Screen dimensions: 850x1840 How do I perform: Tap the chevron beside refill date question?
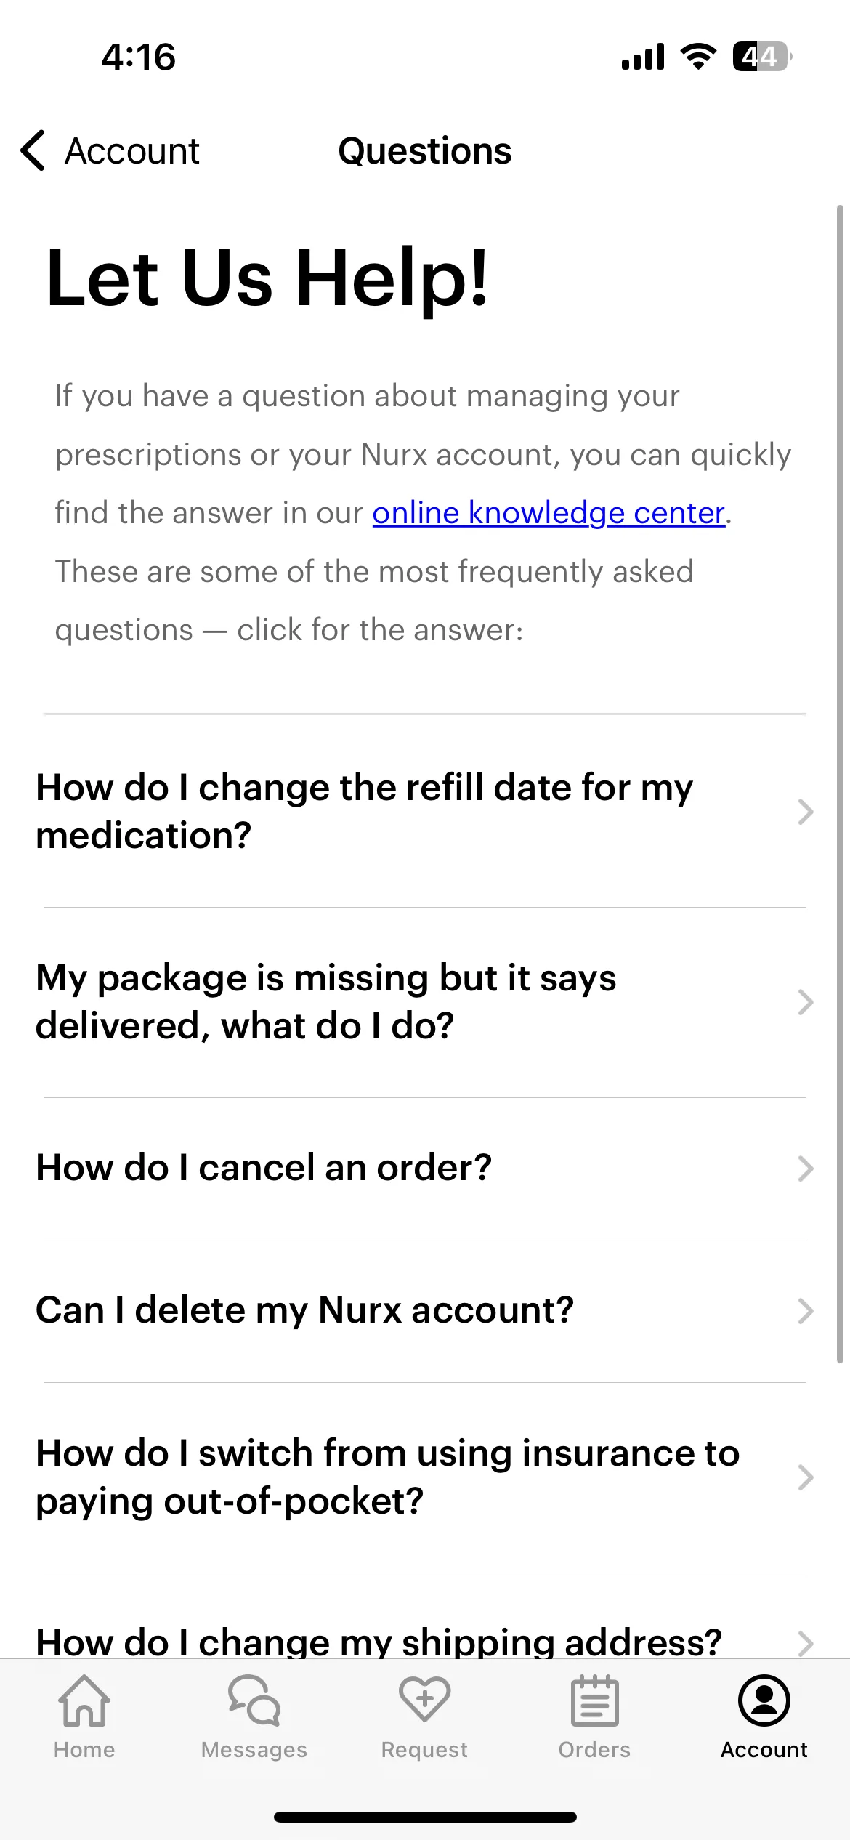pyautogui.click(x=805, y=812)
